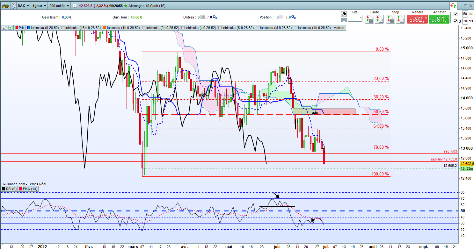Open trading settings wrench icon
The height and width of the screenshot is (249, 474).
point(344,14)
